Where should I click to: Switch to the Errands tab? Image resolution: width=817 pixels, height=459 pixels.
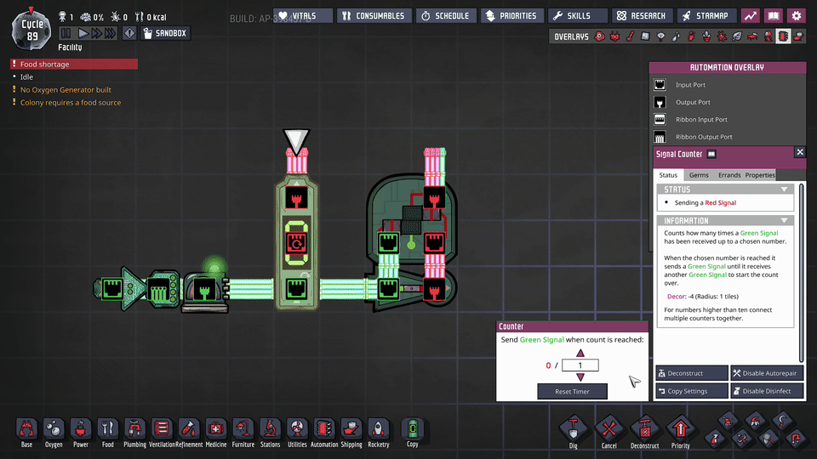(x=728, y=175)
